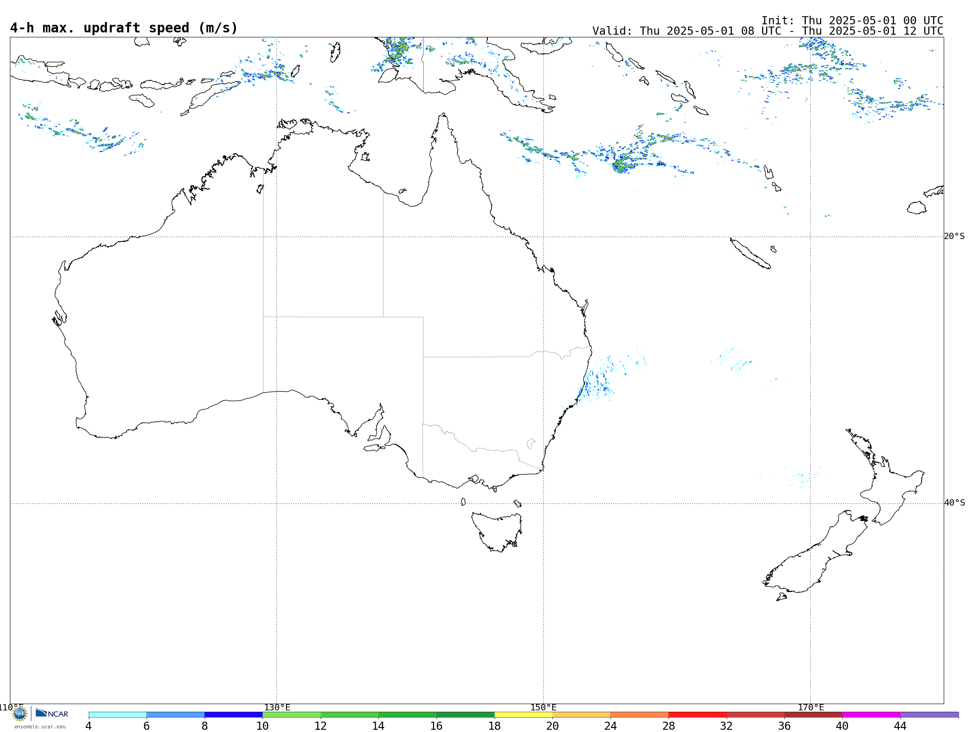Image resolution: width=973 pixels, height=732 pixels.
Task: Click the 130°E longitude label
Action: point(277,707)
